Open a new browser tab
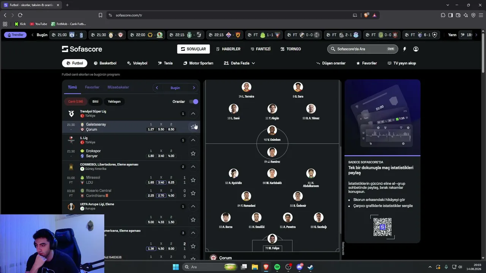The image size is (486, 273). (x=67, y=5)
